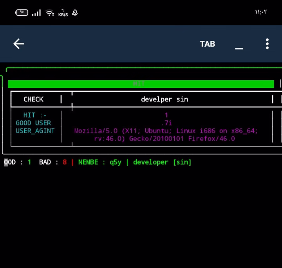The image size is (282, 268).
Task: Click the 'BAD' label in status line
Action: pos(45,162)
